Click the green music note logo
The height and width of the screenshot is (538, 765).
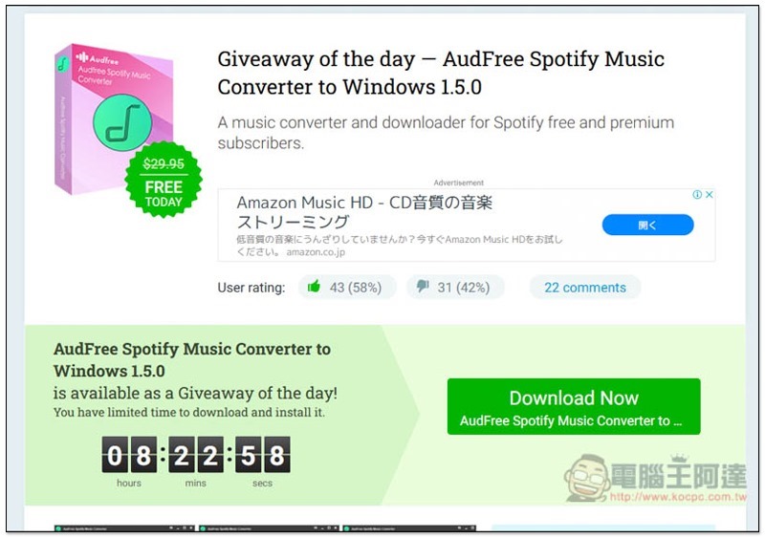(x=122, y=122)
